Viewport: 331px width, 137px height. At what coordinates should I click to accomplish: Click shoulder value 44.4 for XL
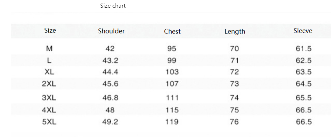110,72
